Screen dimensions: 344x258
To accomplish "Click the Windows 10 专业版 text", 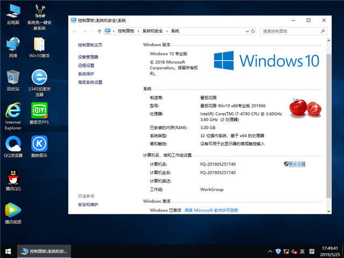I will coord(168,54).
